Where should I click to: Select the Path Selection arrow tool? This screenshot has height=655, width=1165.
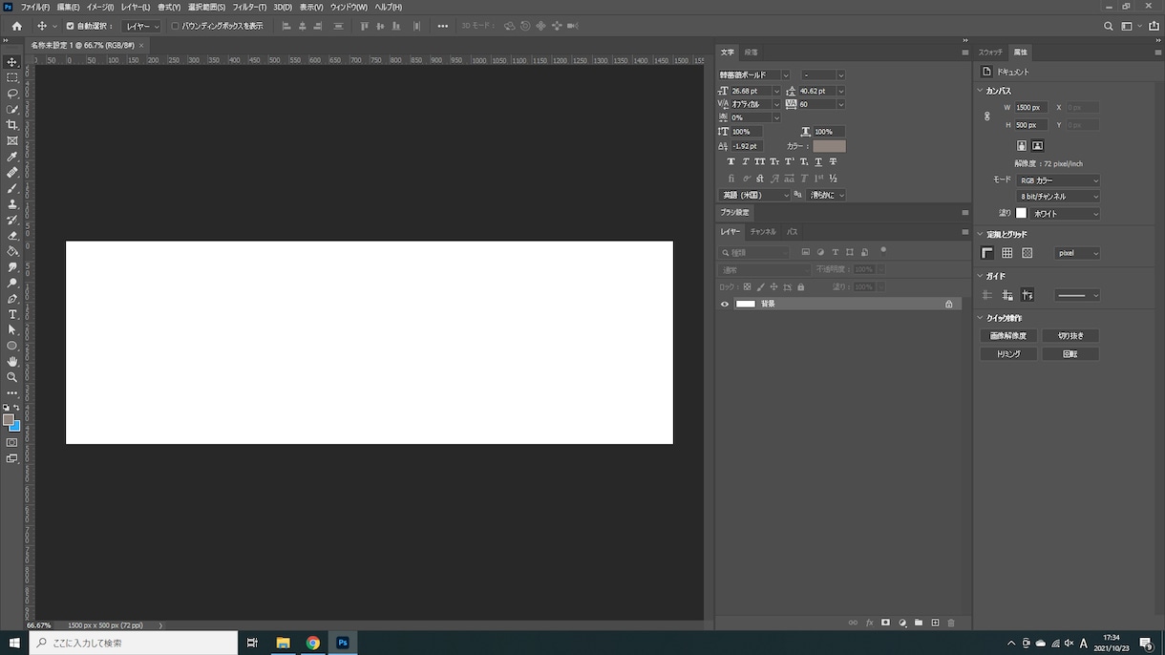[12, 330]
